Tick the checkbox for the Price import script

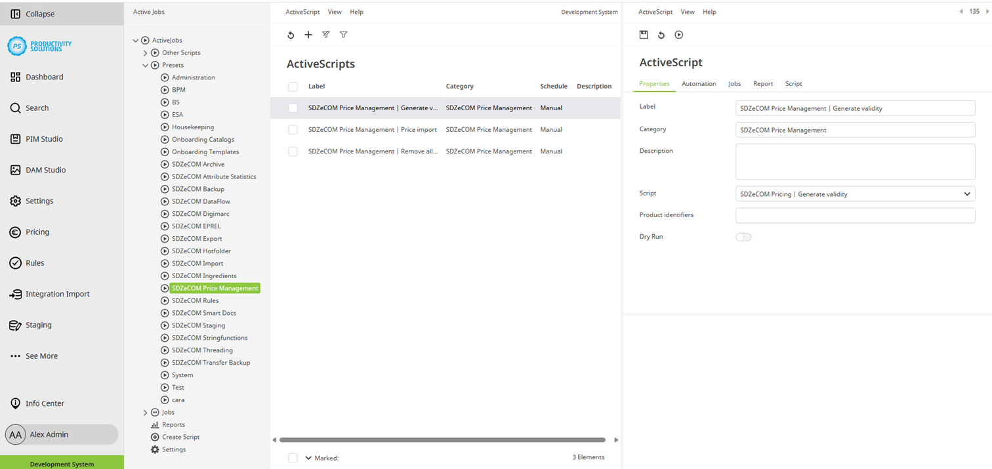click(293, 129)
